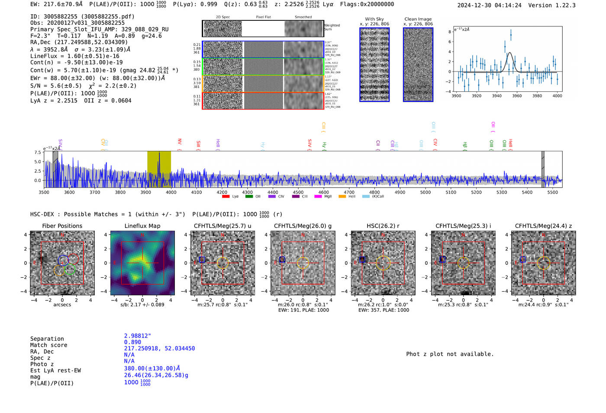Screen dimensions: 606x413
Task: Click the EWr: 357, PLAE: 1000 caption
Action: 384,310
